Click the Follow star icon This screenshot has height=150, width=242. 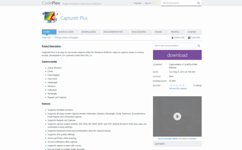click(x=172, y=38)
